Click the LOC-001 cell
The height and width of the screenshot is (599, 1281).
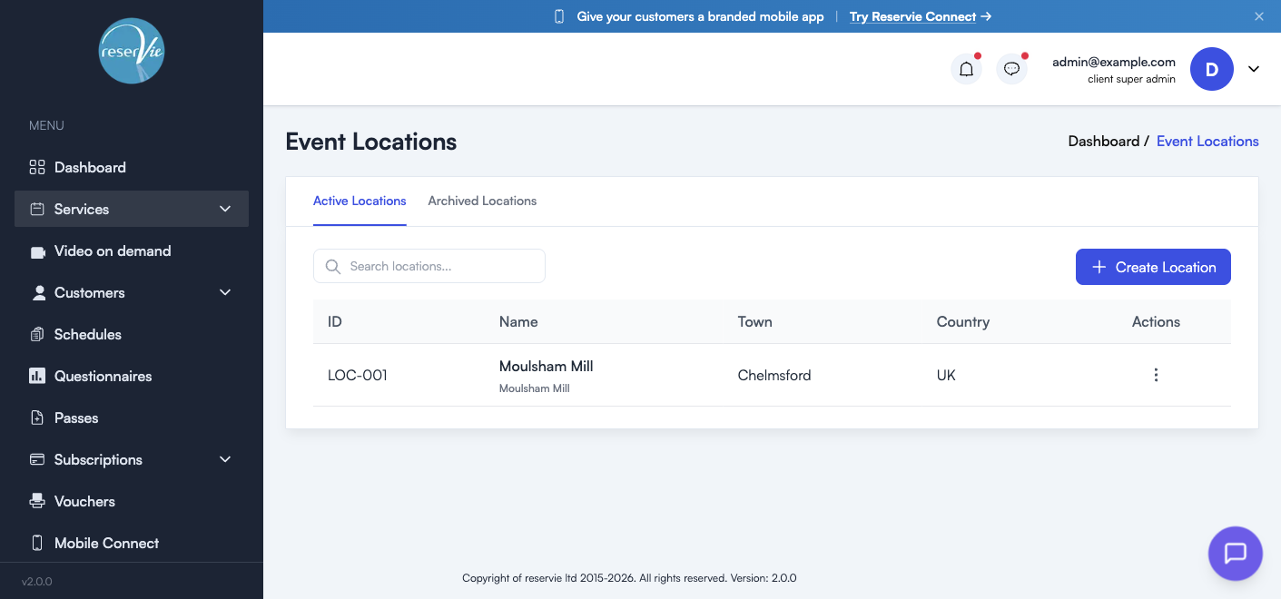(358, 375)
